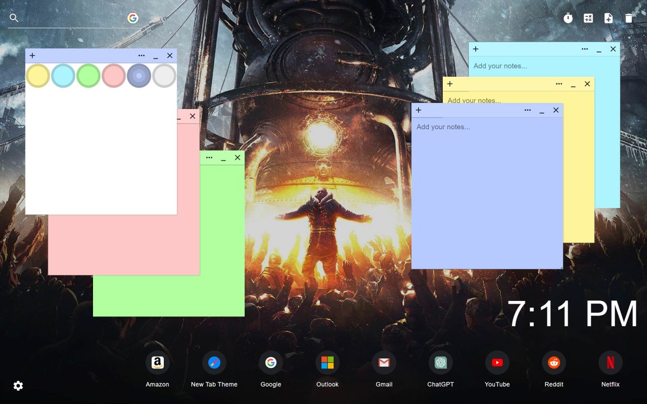Open options menu of white note

[142, 56]
